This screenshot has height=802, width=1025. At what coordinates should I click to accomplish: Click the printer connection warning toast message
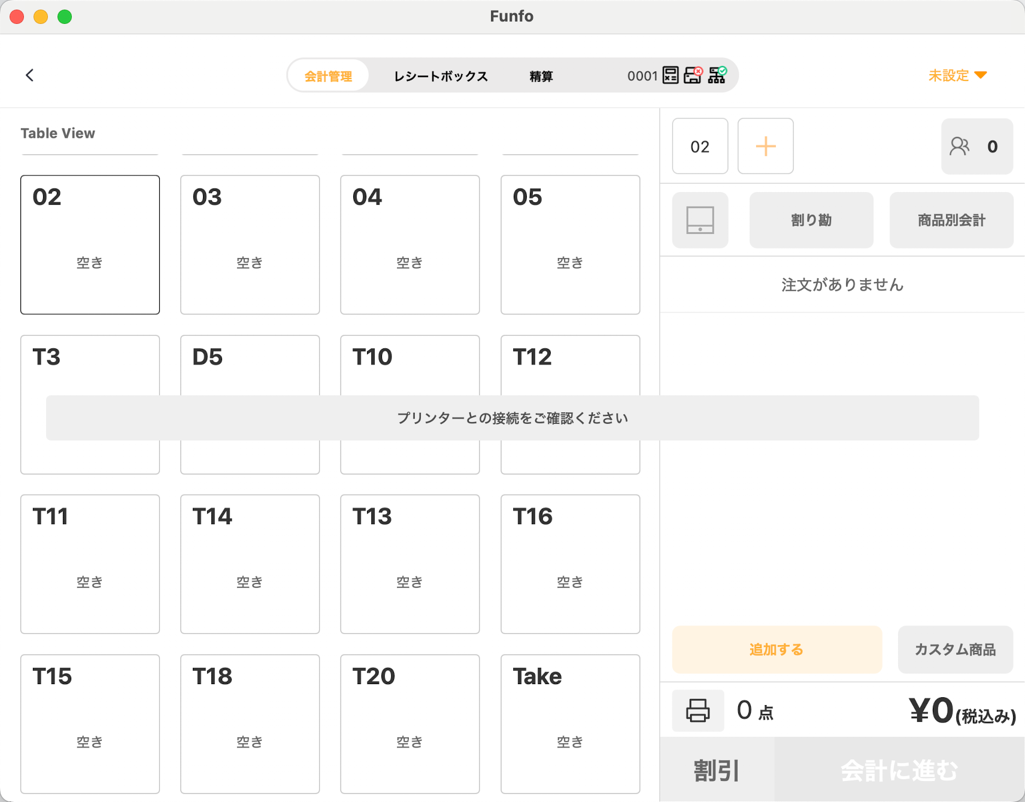pyautogui.click(x=512, y=418)
